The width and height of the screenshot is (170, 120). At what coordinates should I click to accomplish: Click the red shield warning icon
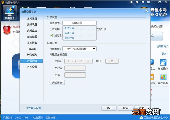(7, 30)
